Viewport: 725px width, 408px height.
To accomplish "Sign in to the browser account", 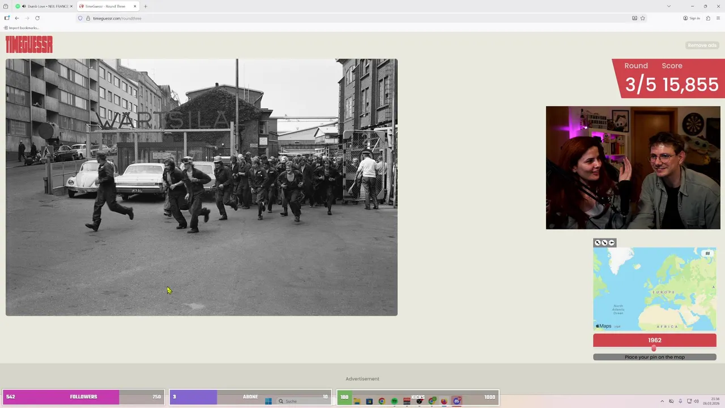I will coord(692,18).
